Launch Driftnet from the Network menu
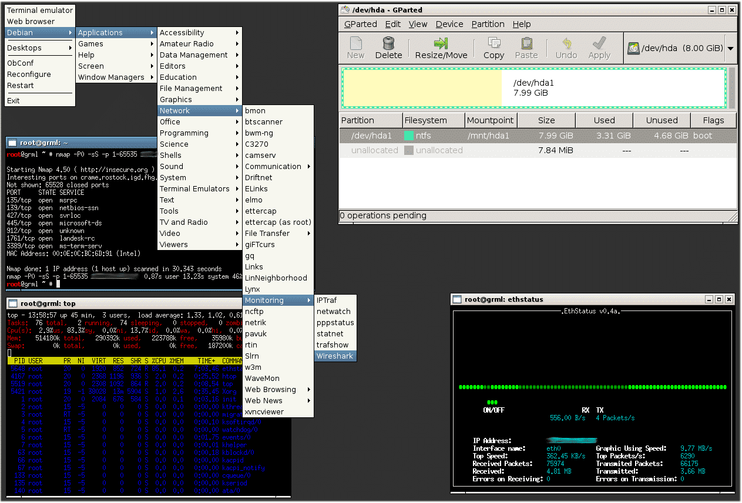The image size is (742, 503). [278, 178]
